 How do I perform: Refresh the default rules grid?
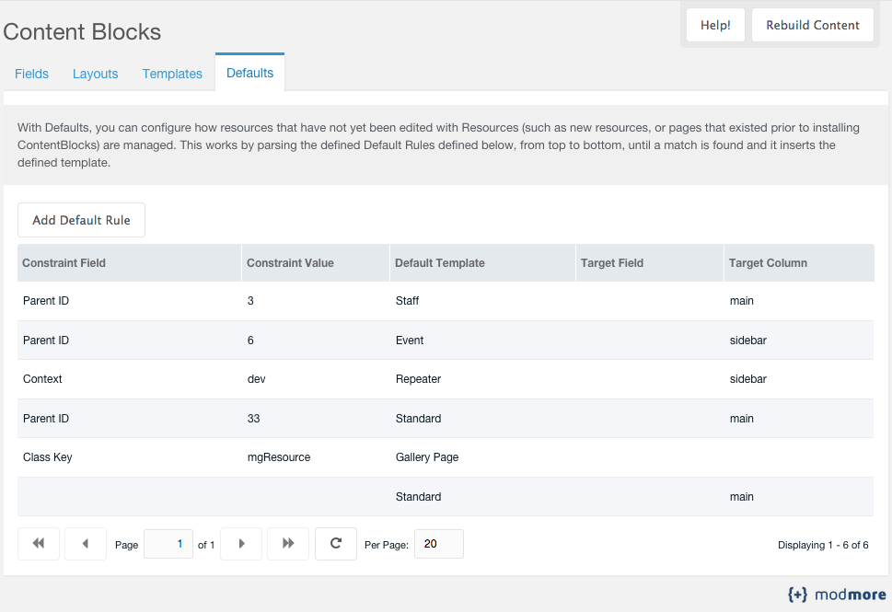[x=336, y=544]
